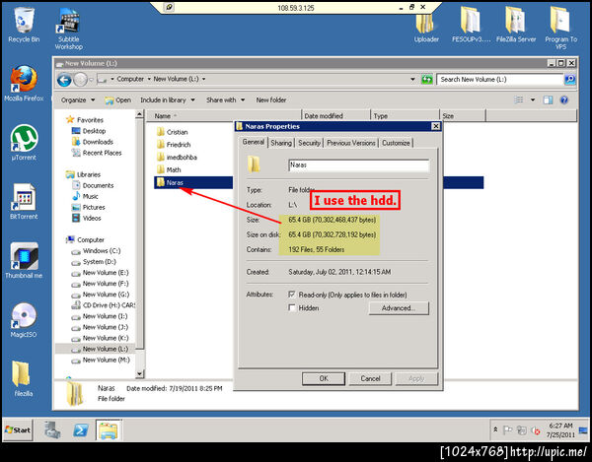592x462 pixels.
Task: Open the FESOUPv3 desktop folder
Action: point(471,25)
